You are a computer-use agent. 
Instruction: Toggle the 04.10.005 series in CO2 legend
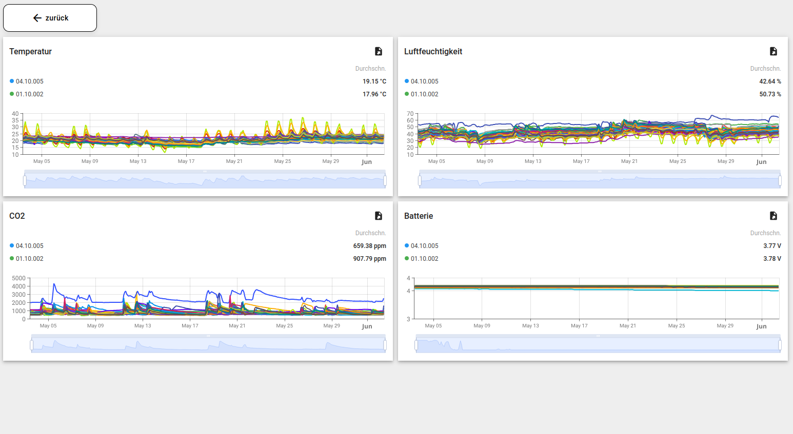(x=27, y=246)
